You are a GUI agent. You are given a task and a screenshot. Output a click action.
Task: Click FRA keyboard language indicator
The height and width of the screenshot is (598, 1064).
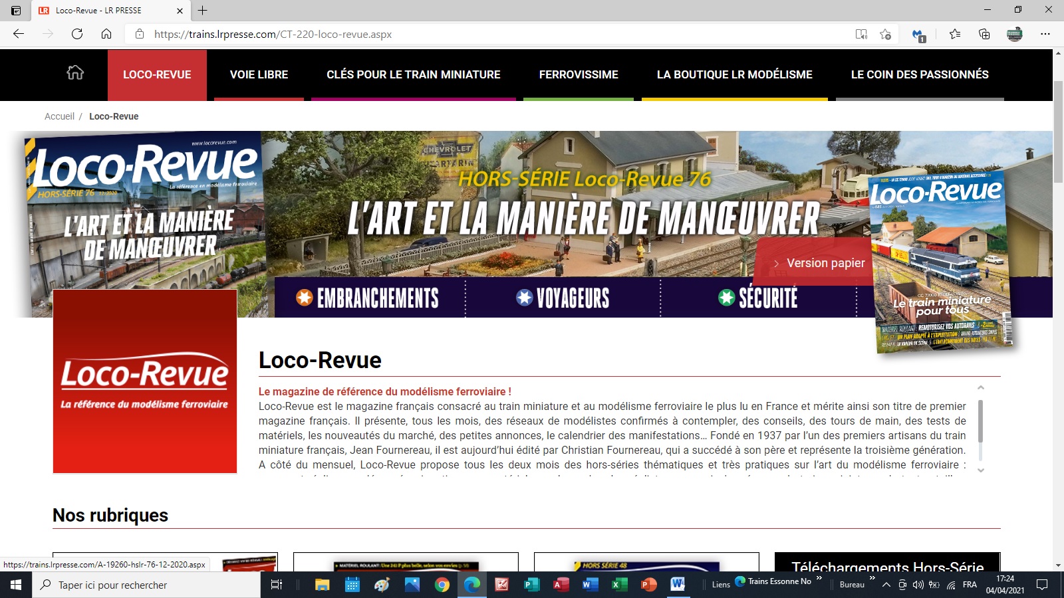[970, 585]
